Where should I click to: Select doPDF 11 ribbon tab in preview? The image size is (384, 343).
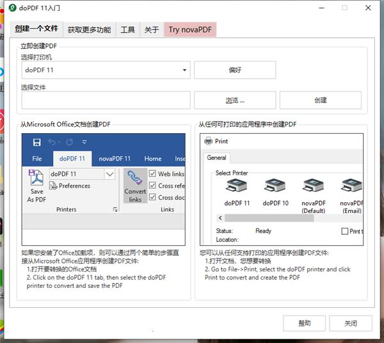tap(72, 159)
